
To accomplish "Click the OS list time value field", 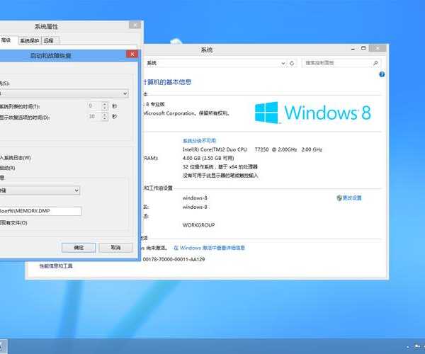I will pos(93,106).
